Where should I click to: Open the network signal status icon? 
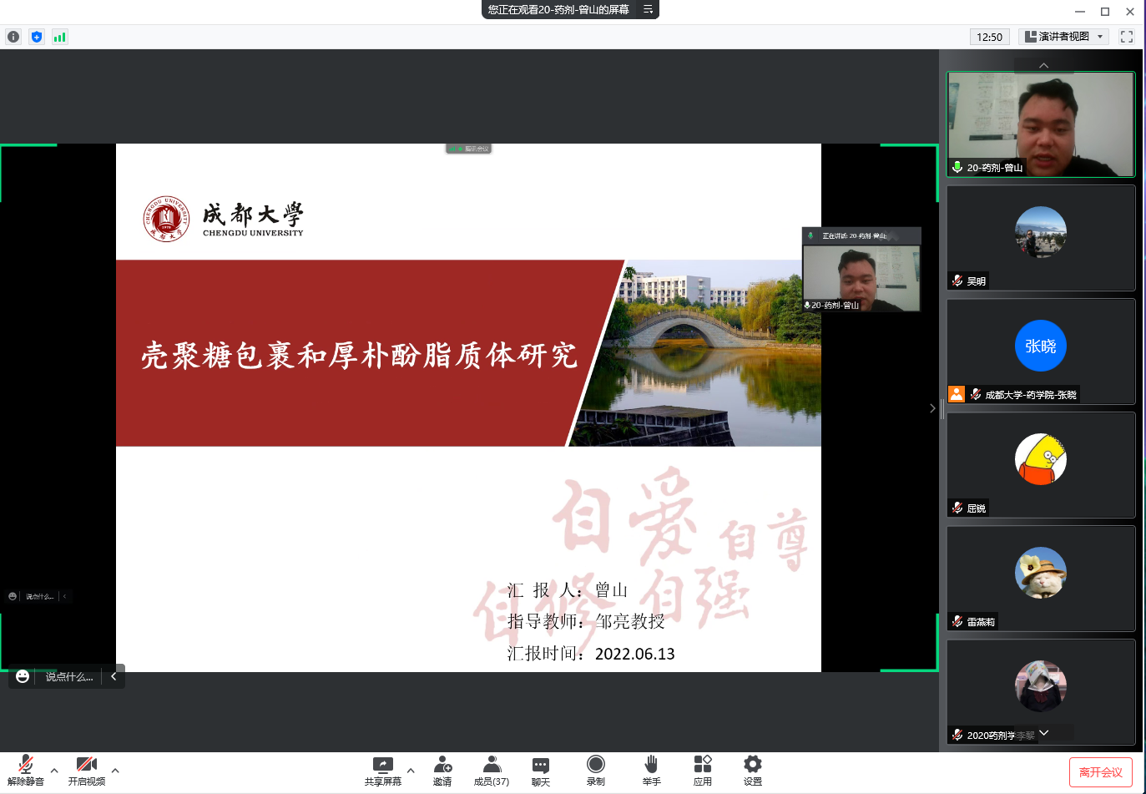(x=59, y=37)
